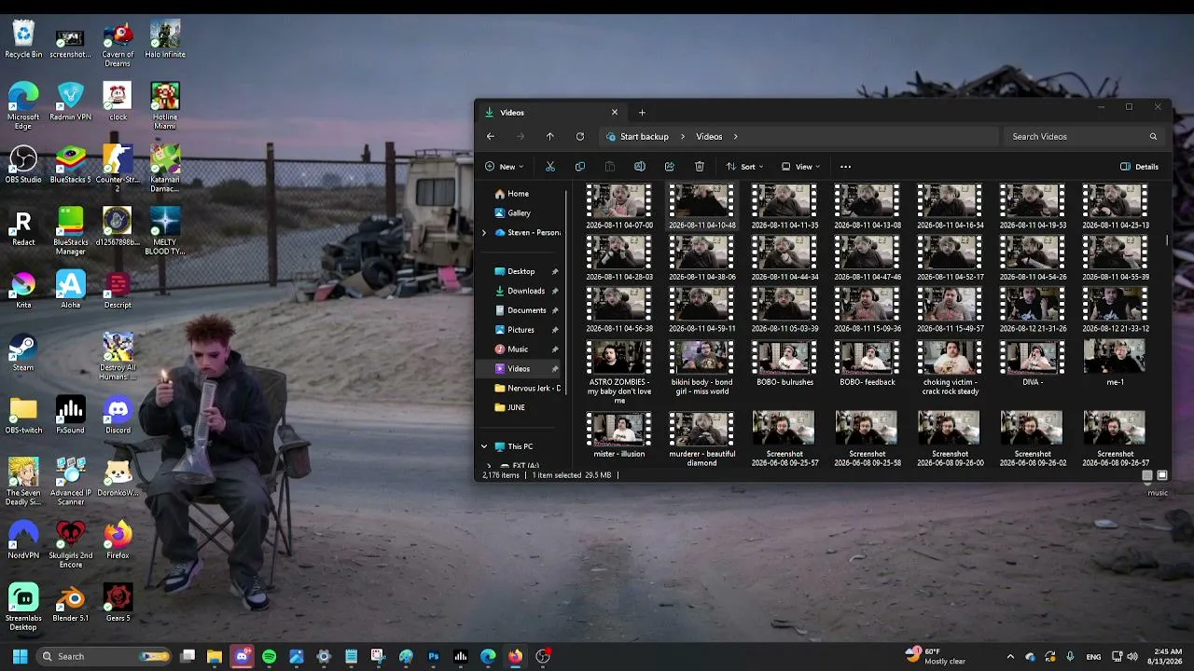Open the Recycle Bin desktop icon
This screenshot has height=671, width=1194.
tap(23, 39)
